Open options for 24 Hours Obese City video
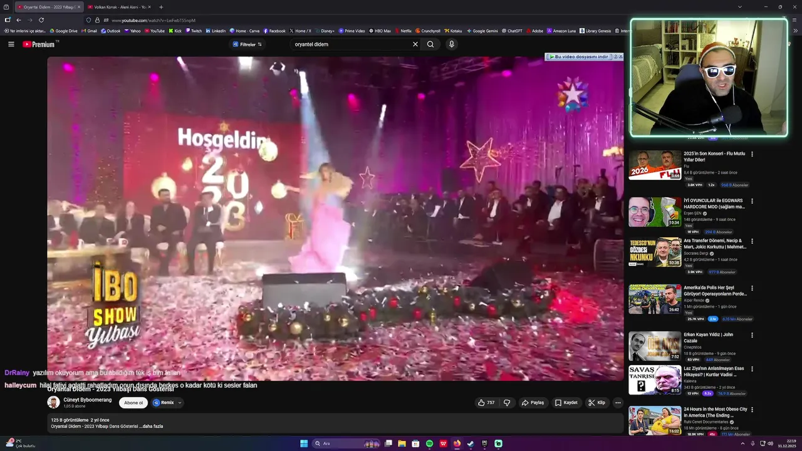The width and height of the screenshot is (802, 451). (752, 410)
